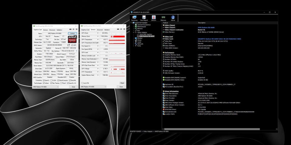This screenshot has width=291, height=145.
Task: Switch to Advanced tab in GPU-Z Sensors window
Action: click(x=100, y=30)
